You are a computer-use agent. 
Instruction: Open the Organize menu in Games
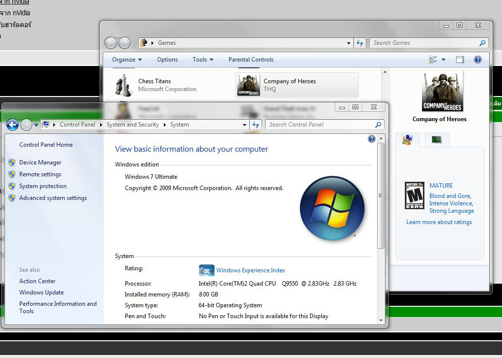click(x=127, y=60)
